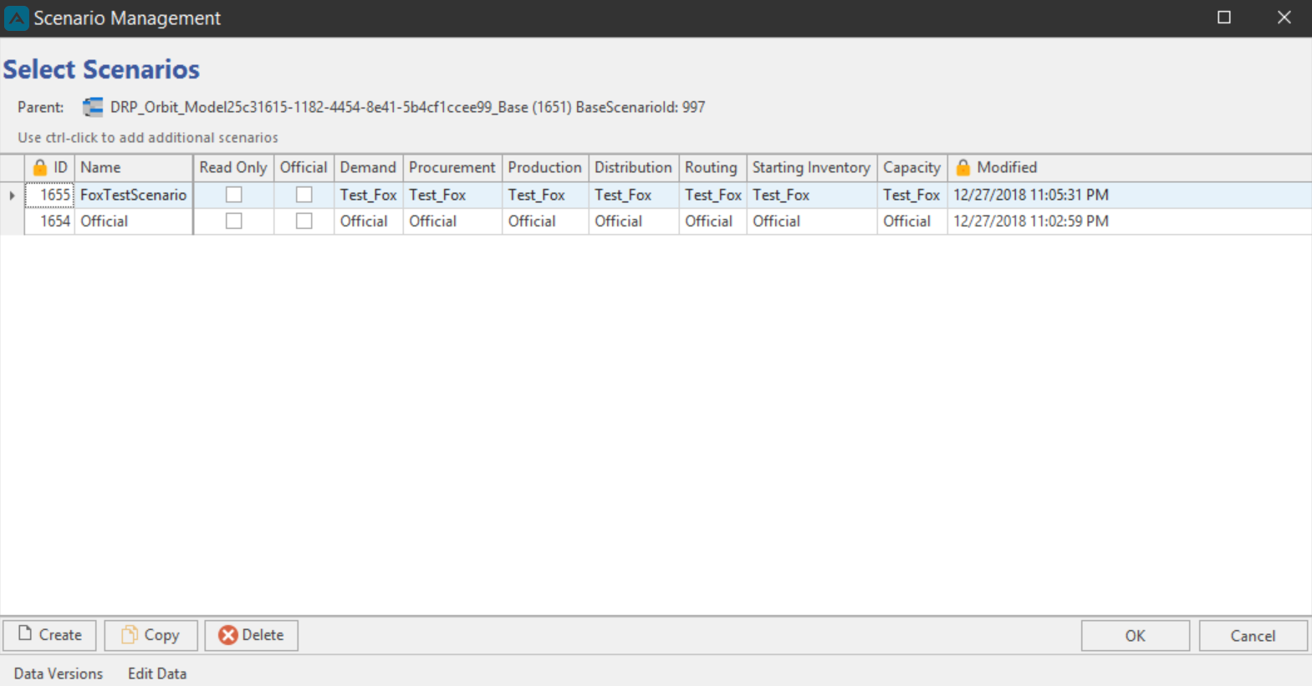Copy the selected scenario
The height and width of the screenshot is (686, 1312).
[x=151, y=635]
